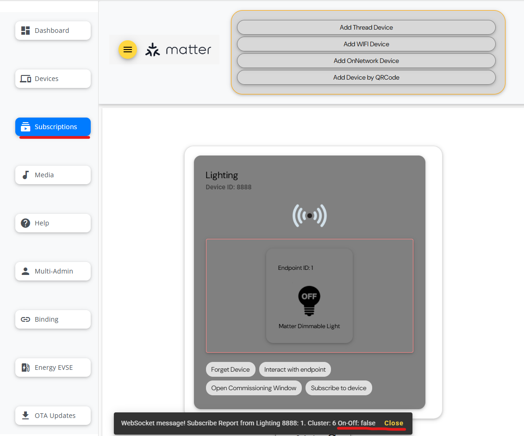Click Add WIFI Device
Viewport: 524px width, 436px height.
pyautogui.click(x=366, y=44)
